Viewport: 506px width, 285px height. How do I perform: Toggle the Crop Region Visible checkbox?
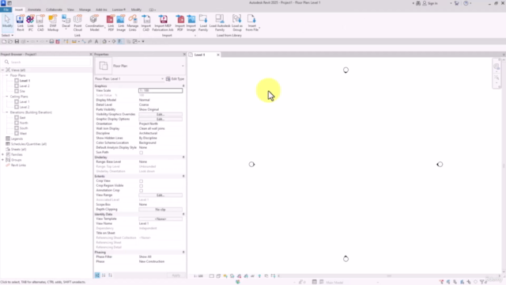click(141, 186)
